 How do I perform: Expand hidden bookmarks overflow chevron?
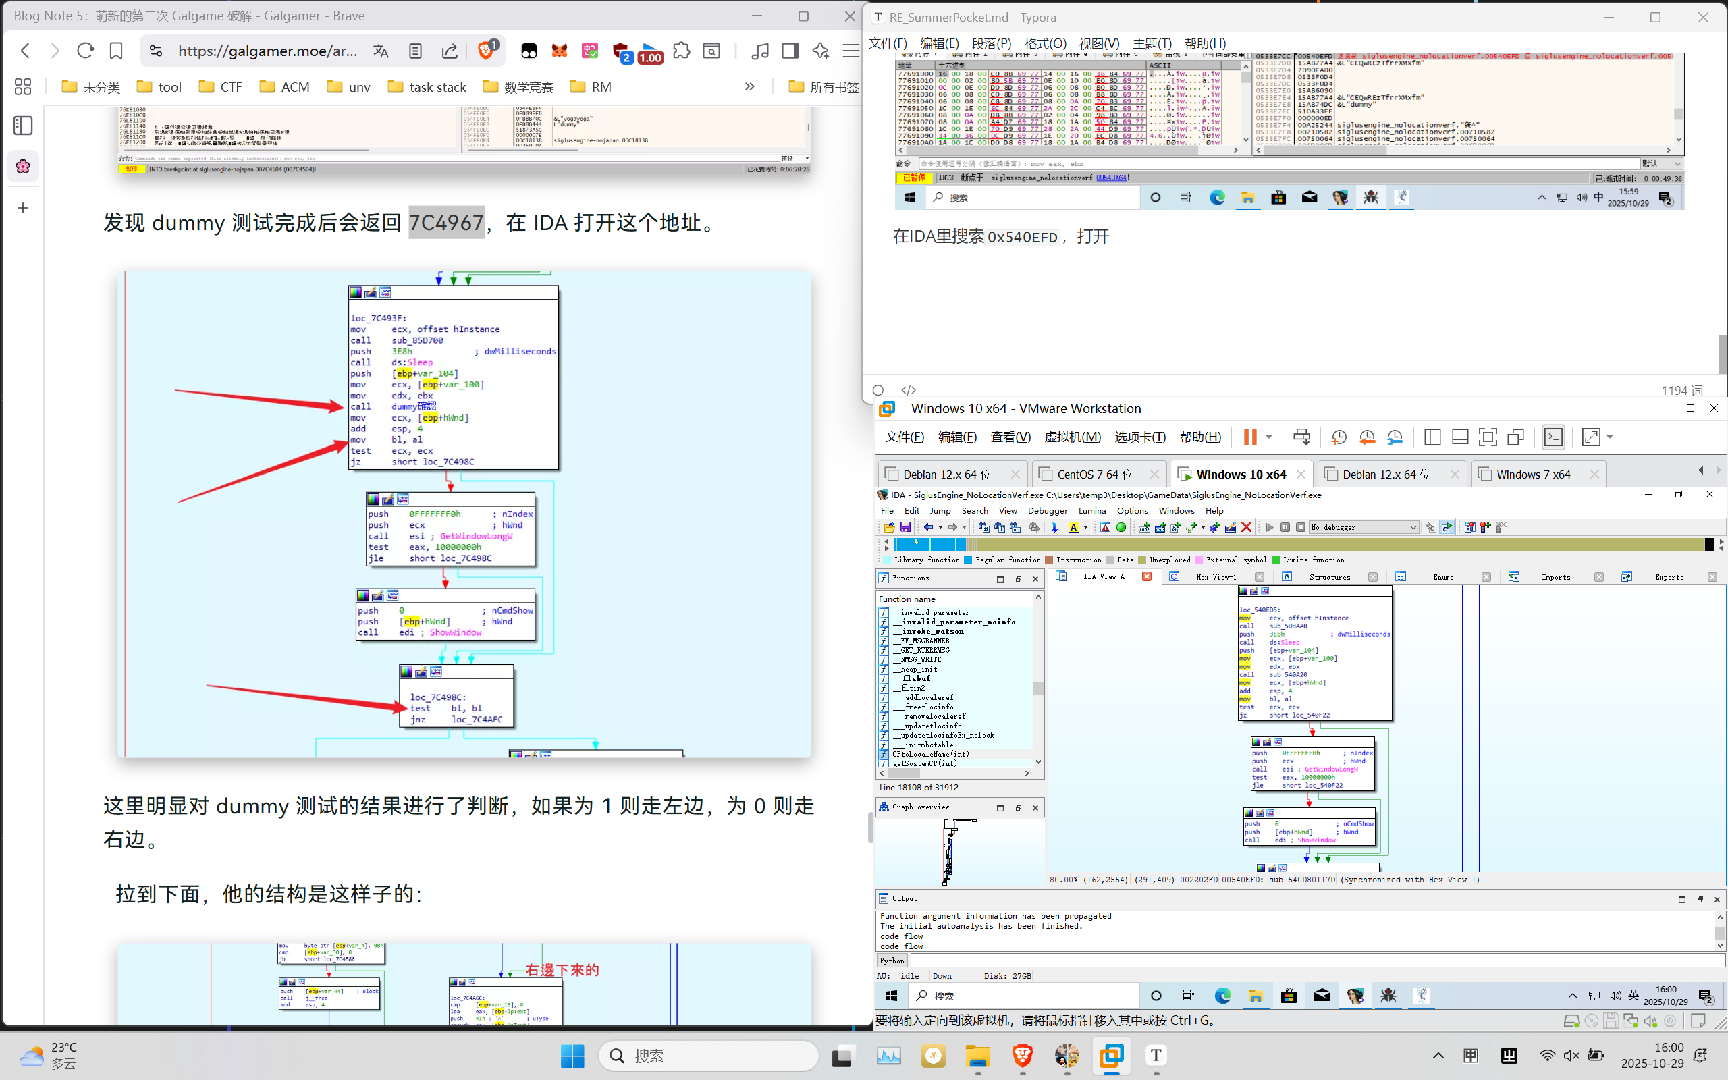coord(749,86)
